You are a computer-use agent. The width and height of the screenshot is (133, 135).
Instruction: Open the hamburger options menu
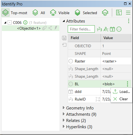click(x=128, y=12)
